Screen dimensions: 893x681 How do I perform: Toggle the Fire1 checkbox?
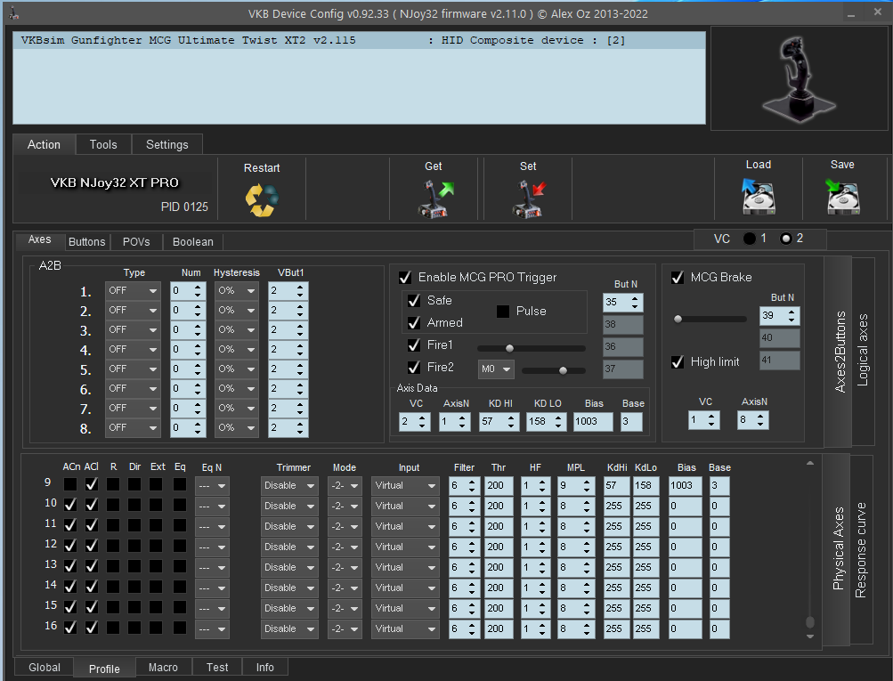tap(414, 345)
